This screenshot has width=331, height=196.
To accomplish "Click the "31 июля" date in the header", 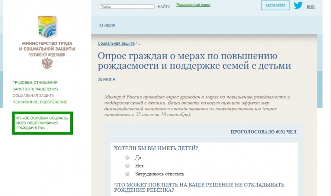I will tap(107, 26).
